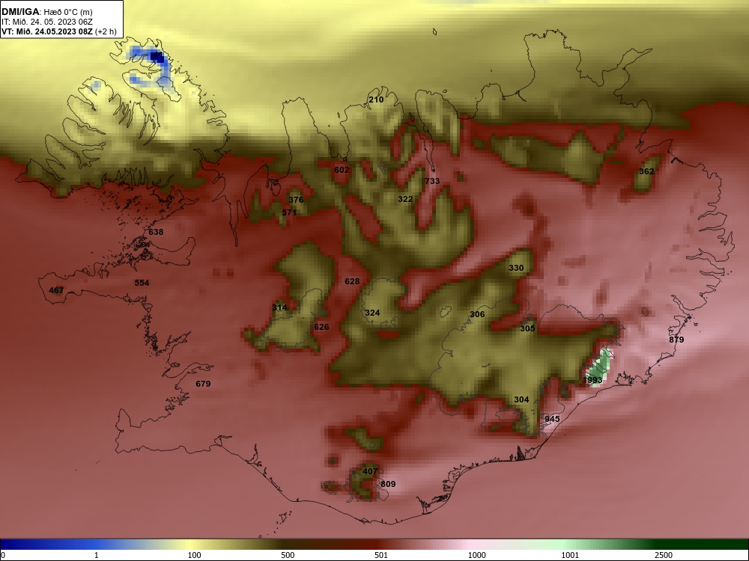Click the map value 1993 on the green patch
The image size is (749, 561).
592,380
